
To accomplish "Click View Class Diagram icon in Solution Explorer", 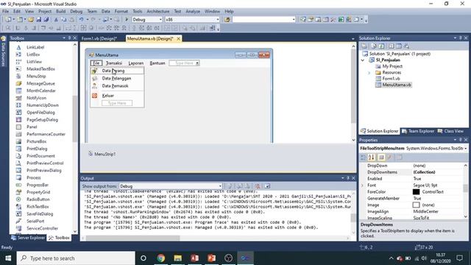I will pos(406,46).
